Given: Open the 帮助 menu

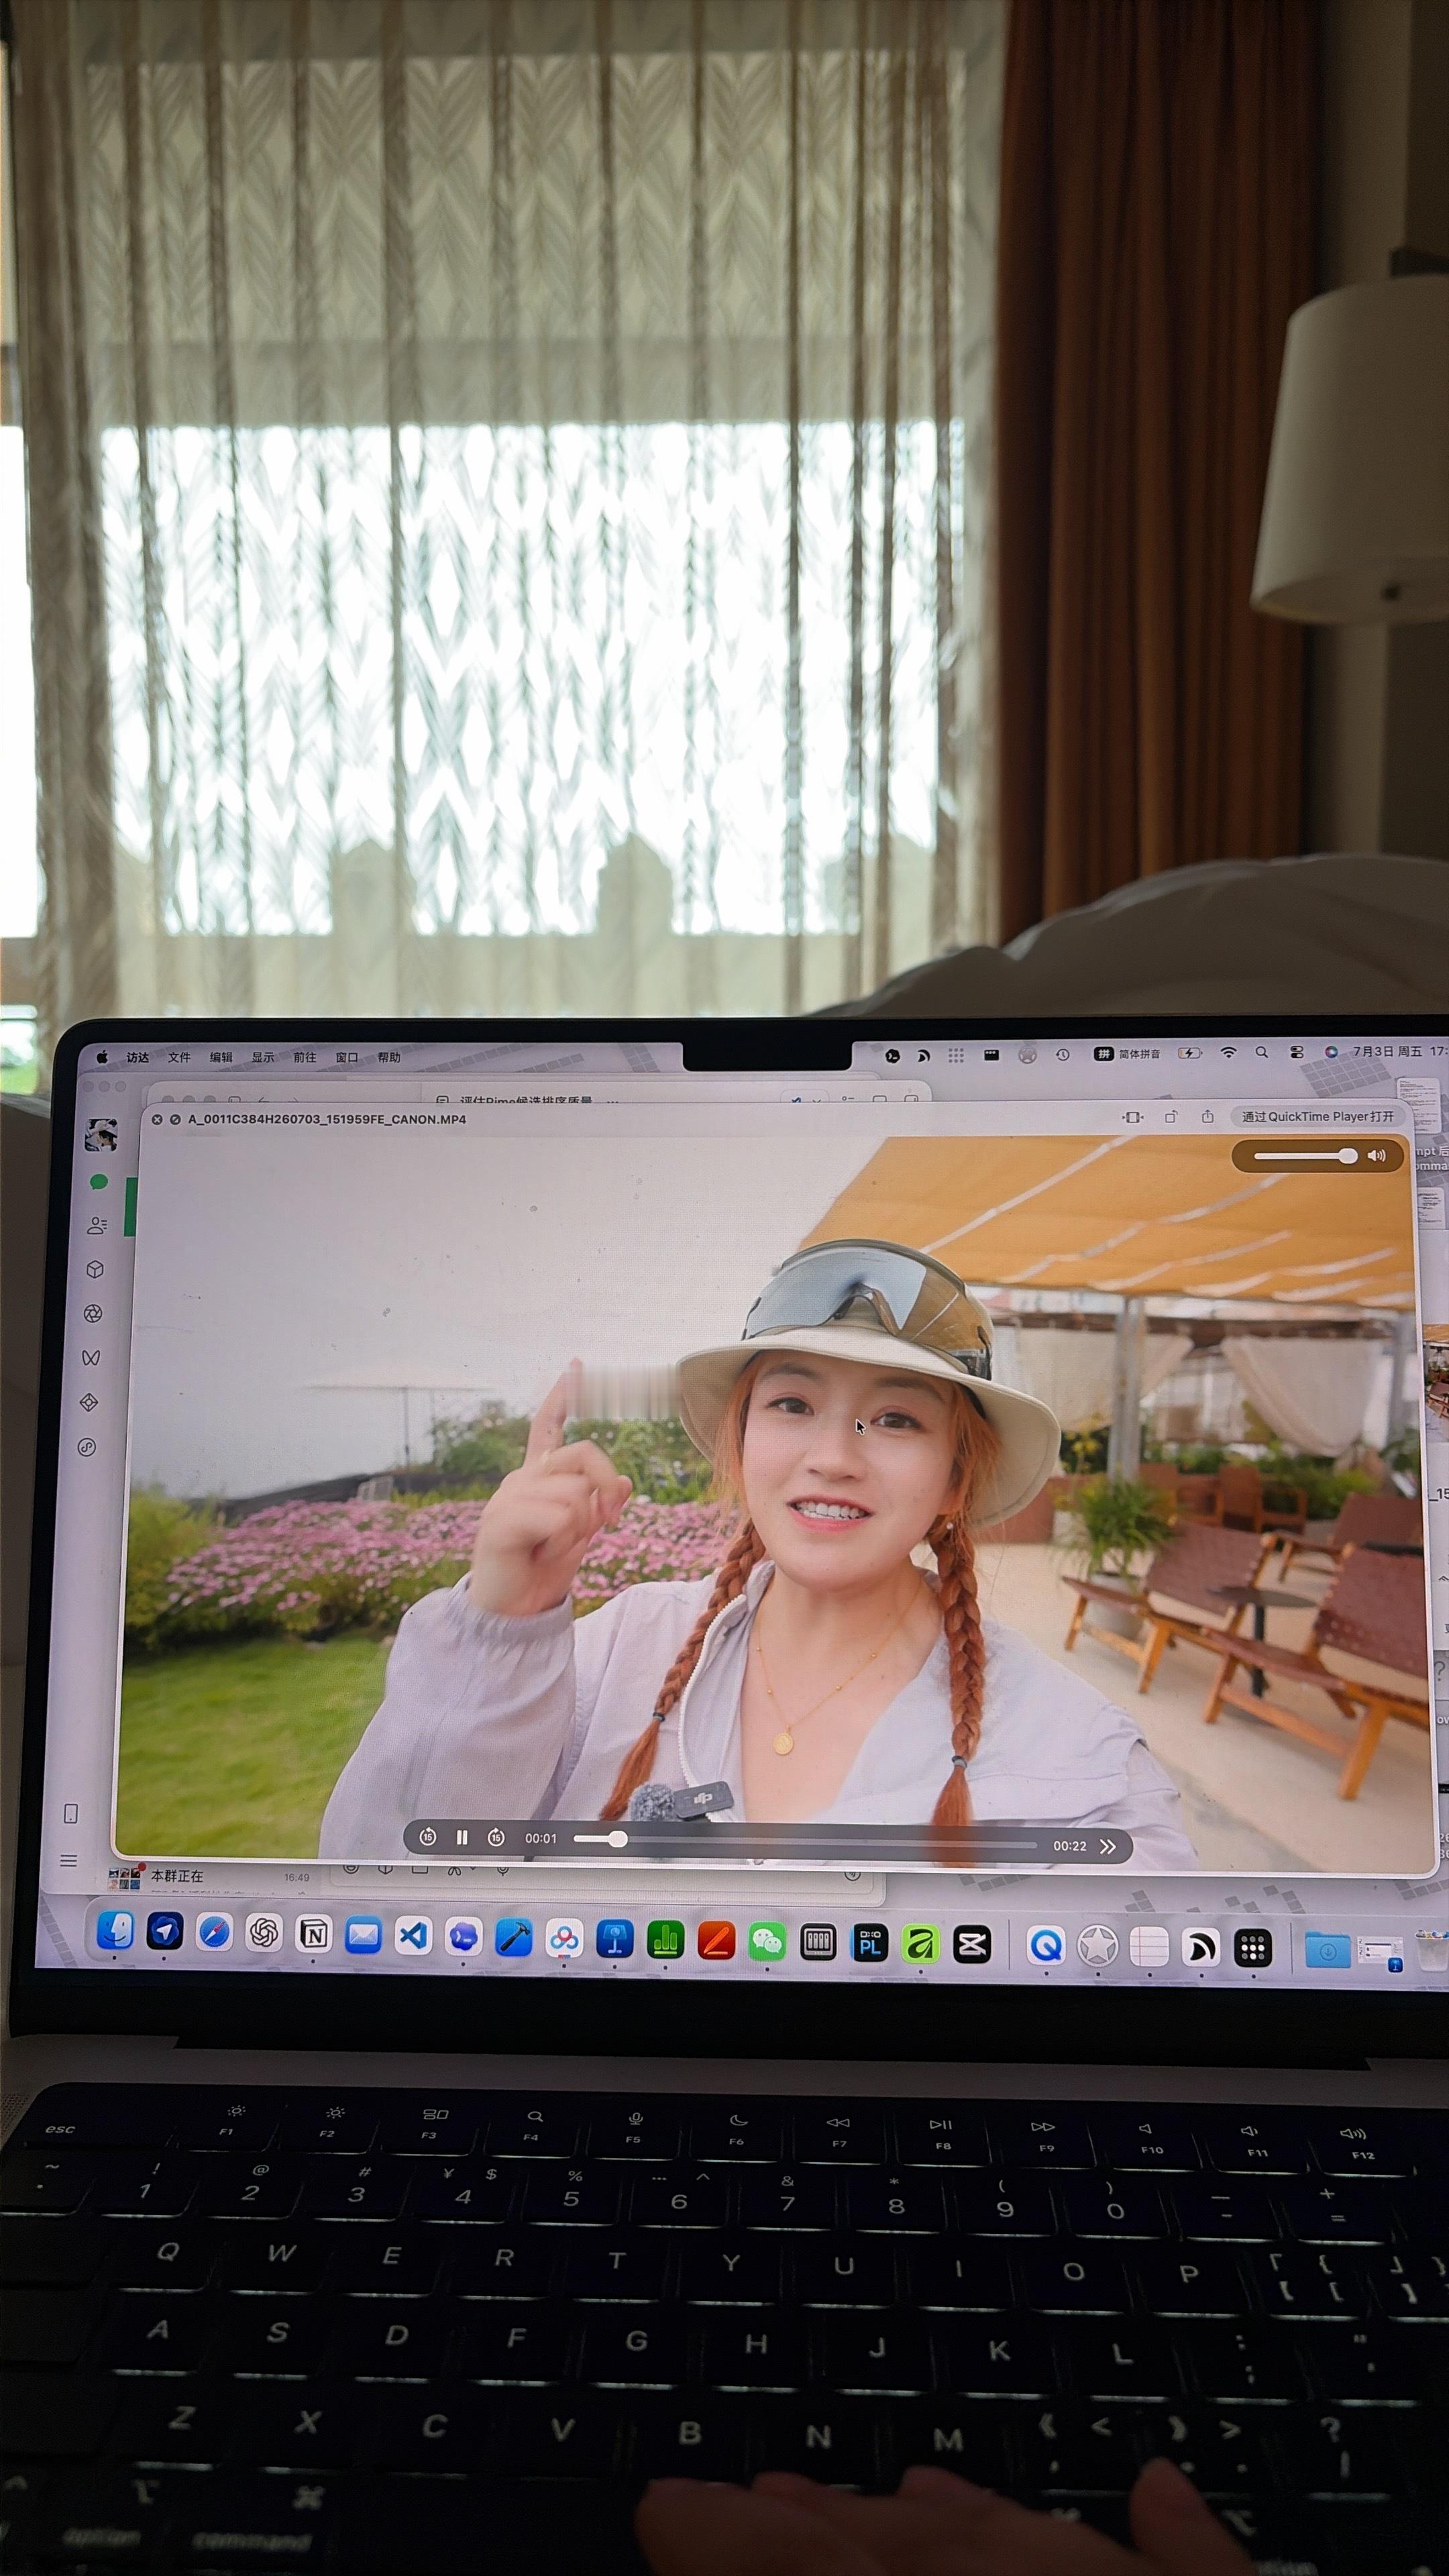Looking at the screenshot, I should point(388,1057).
